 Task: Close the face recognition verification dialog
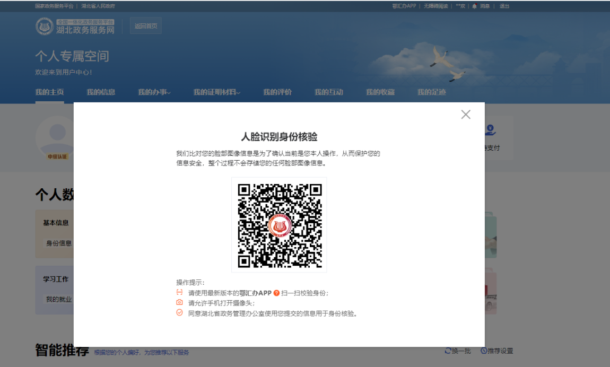tap(466, 115)
